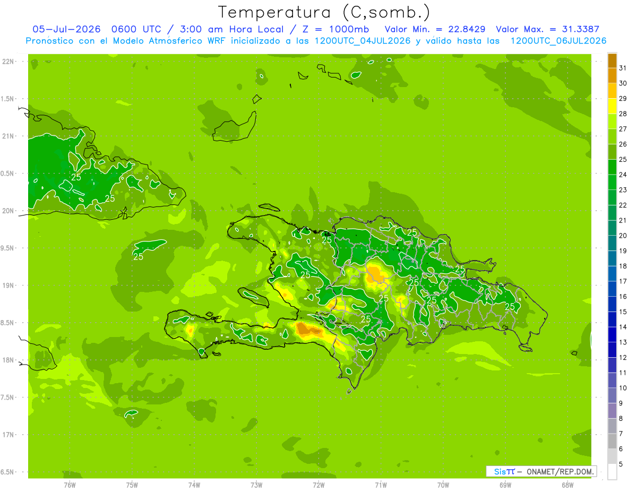The image size is (637, 492).
Task: Click the '18N' latitude label
Action: [8, 360]
